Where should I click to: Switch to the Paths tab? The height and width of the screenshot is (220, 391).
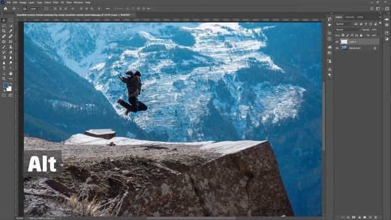pos(360,17)
